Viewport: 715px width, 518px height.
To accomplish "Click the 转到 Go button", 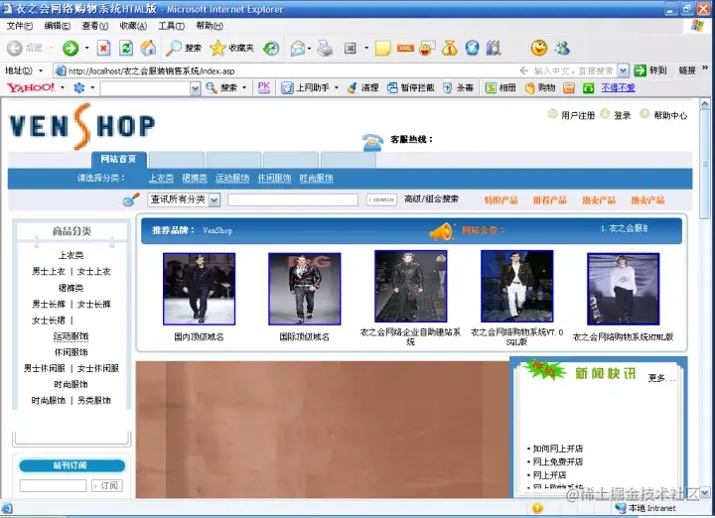I will (x=650, y=70).
